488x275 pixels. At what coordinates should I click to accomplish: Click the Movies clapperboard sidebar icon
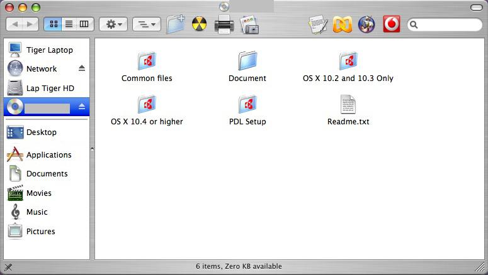click(15, 193)
